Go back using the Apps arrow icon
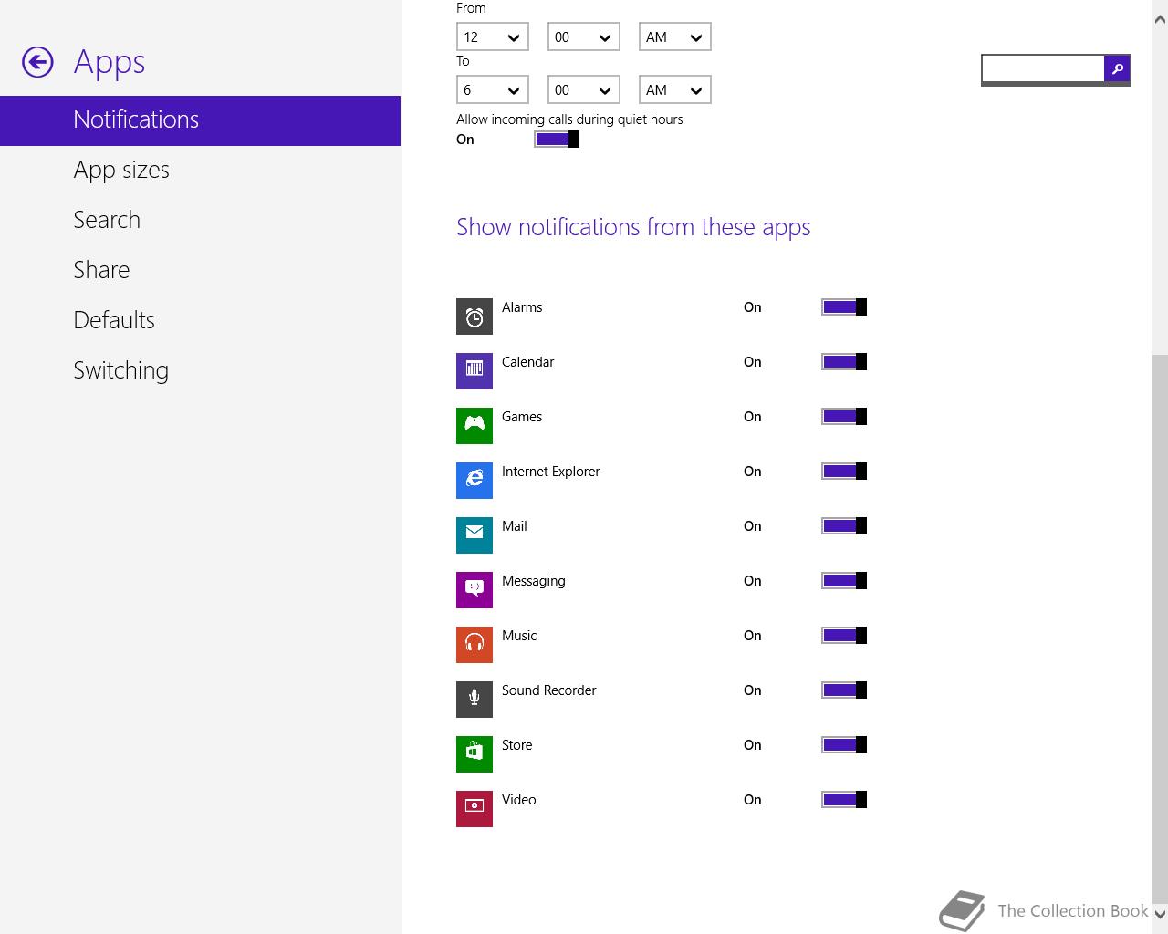This screenshot has width=1168, height=934. 37,62
